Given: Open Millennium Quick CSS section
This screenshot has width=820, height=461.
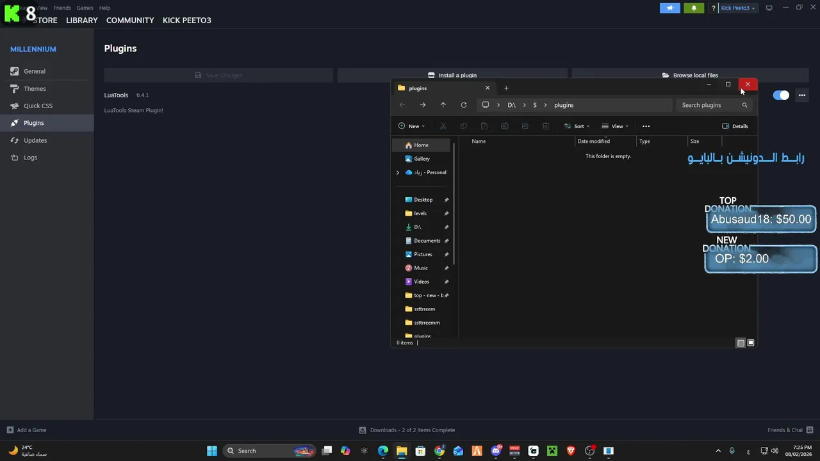Looking at the screenshot, I should point(47,106).
